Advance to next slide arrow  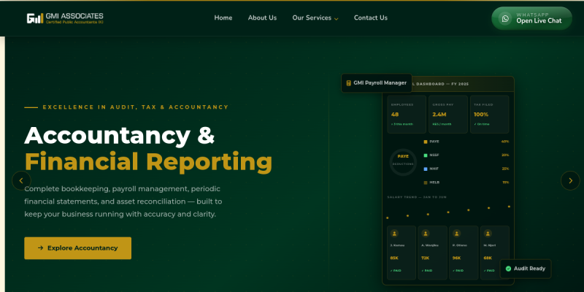[570, 180]
